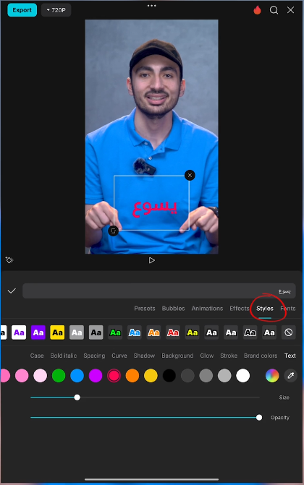Choose the green color swatch
Screen dimensions: 304x485
click(x=59, y=376)
